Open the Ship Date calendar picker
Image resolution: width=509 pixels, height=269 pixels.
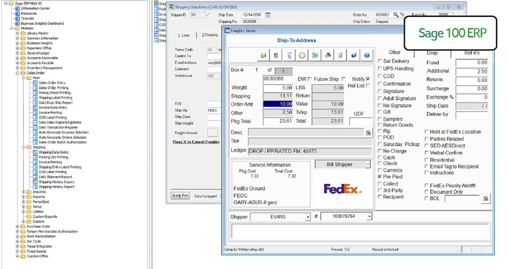coord(268,15)
